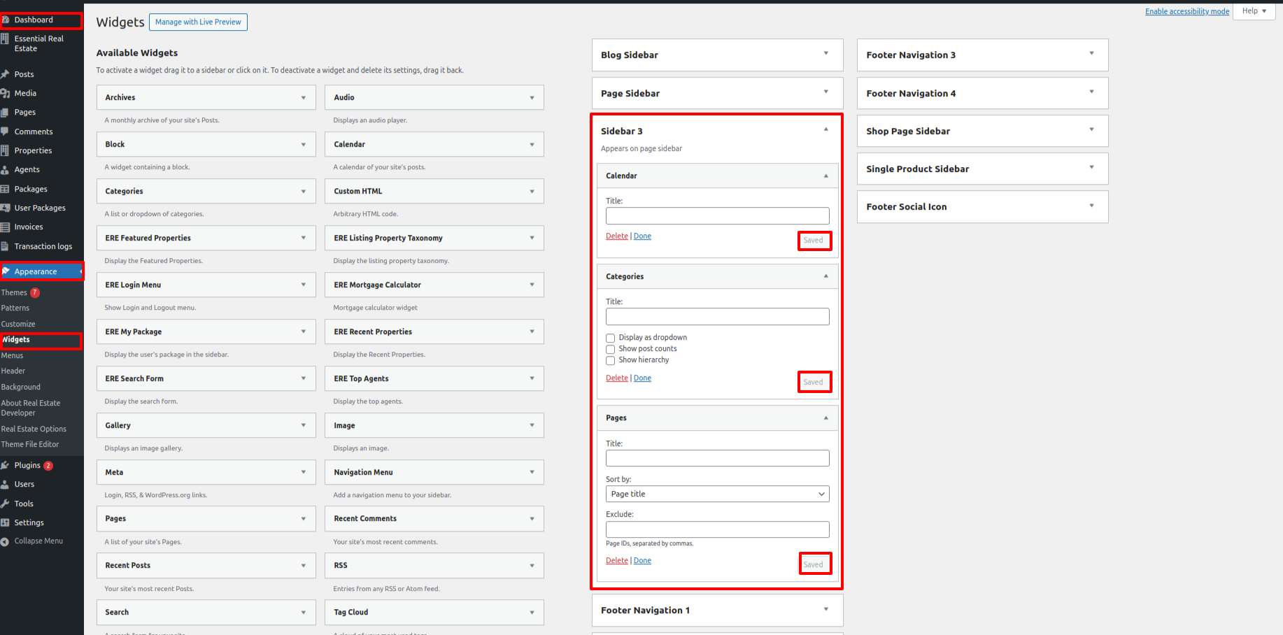Image resolution: width=1283 pixels, height=635 pixels.
Task: Click the Agents icon in the sidebar
Action: pyautogui.click(x=5, y=169)
